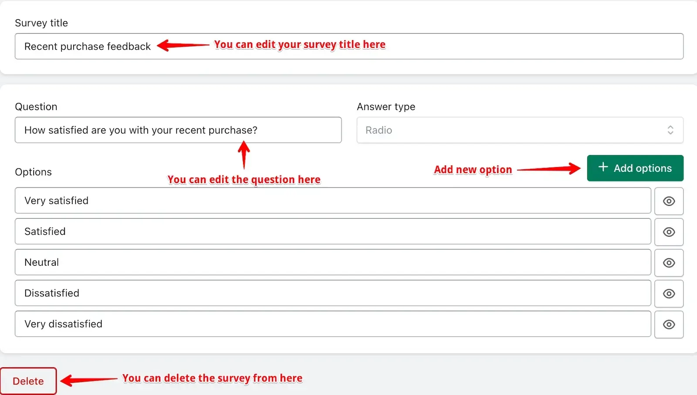Edit the Very dissatisfied option field
This screenshot has height=395, width=697.
333,324
